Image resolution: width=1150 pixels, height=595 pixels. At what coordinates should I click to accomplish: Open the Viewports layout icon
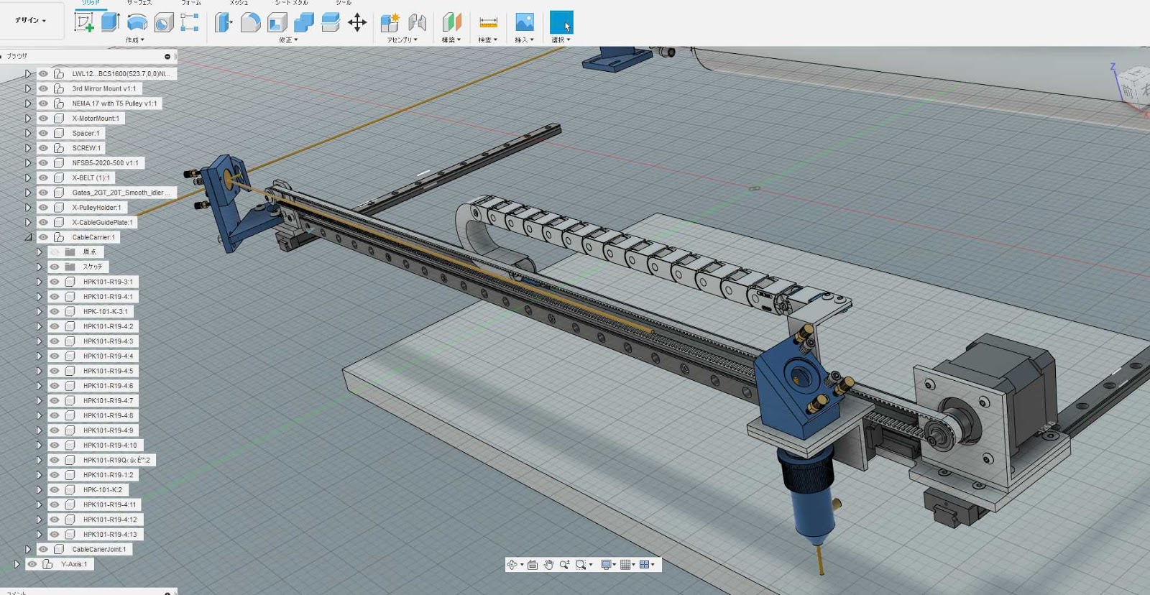coord(644,565)
